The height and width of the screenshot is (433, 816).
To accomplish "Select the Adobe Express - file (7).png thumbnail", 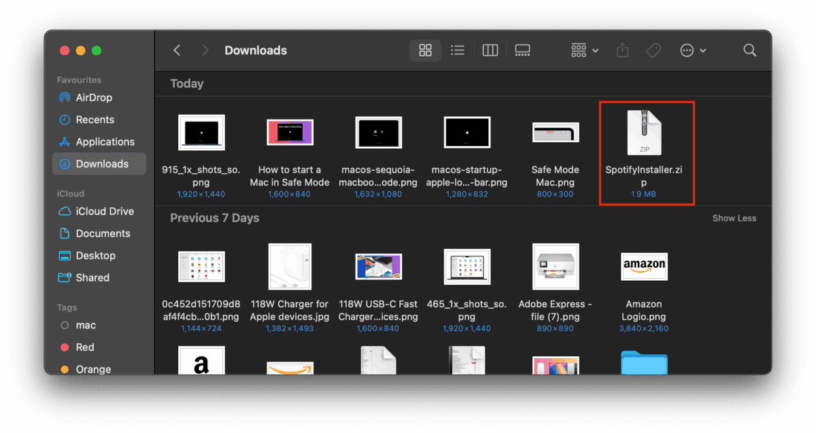I will pos(556,266).
